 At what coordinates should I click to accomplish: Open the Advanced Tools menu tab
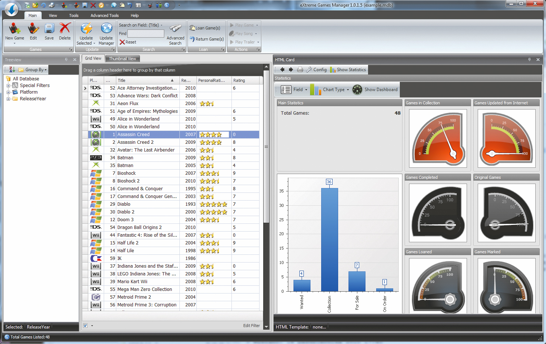[x=104, y=15]
